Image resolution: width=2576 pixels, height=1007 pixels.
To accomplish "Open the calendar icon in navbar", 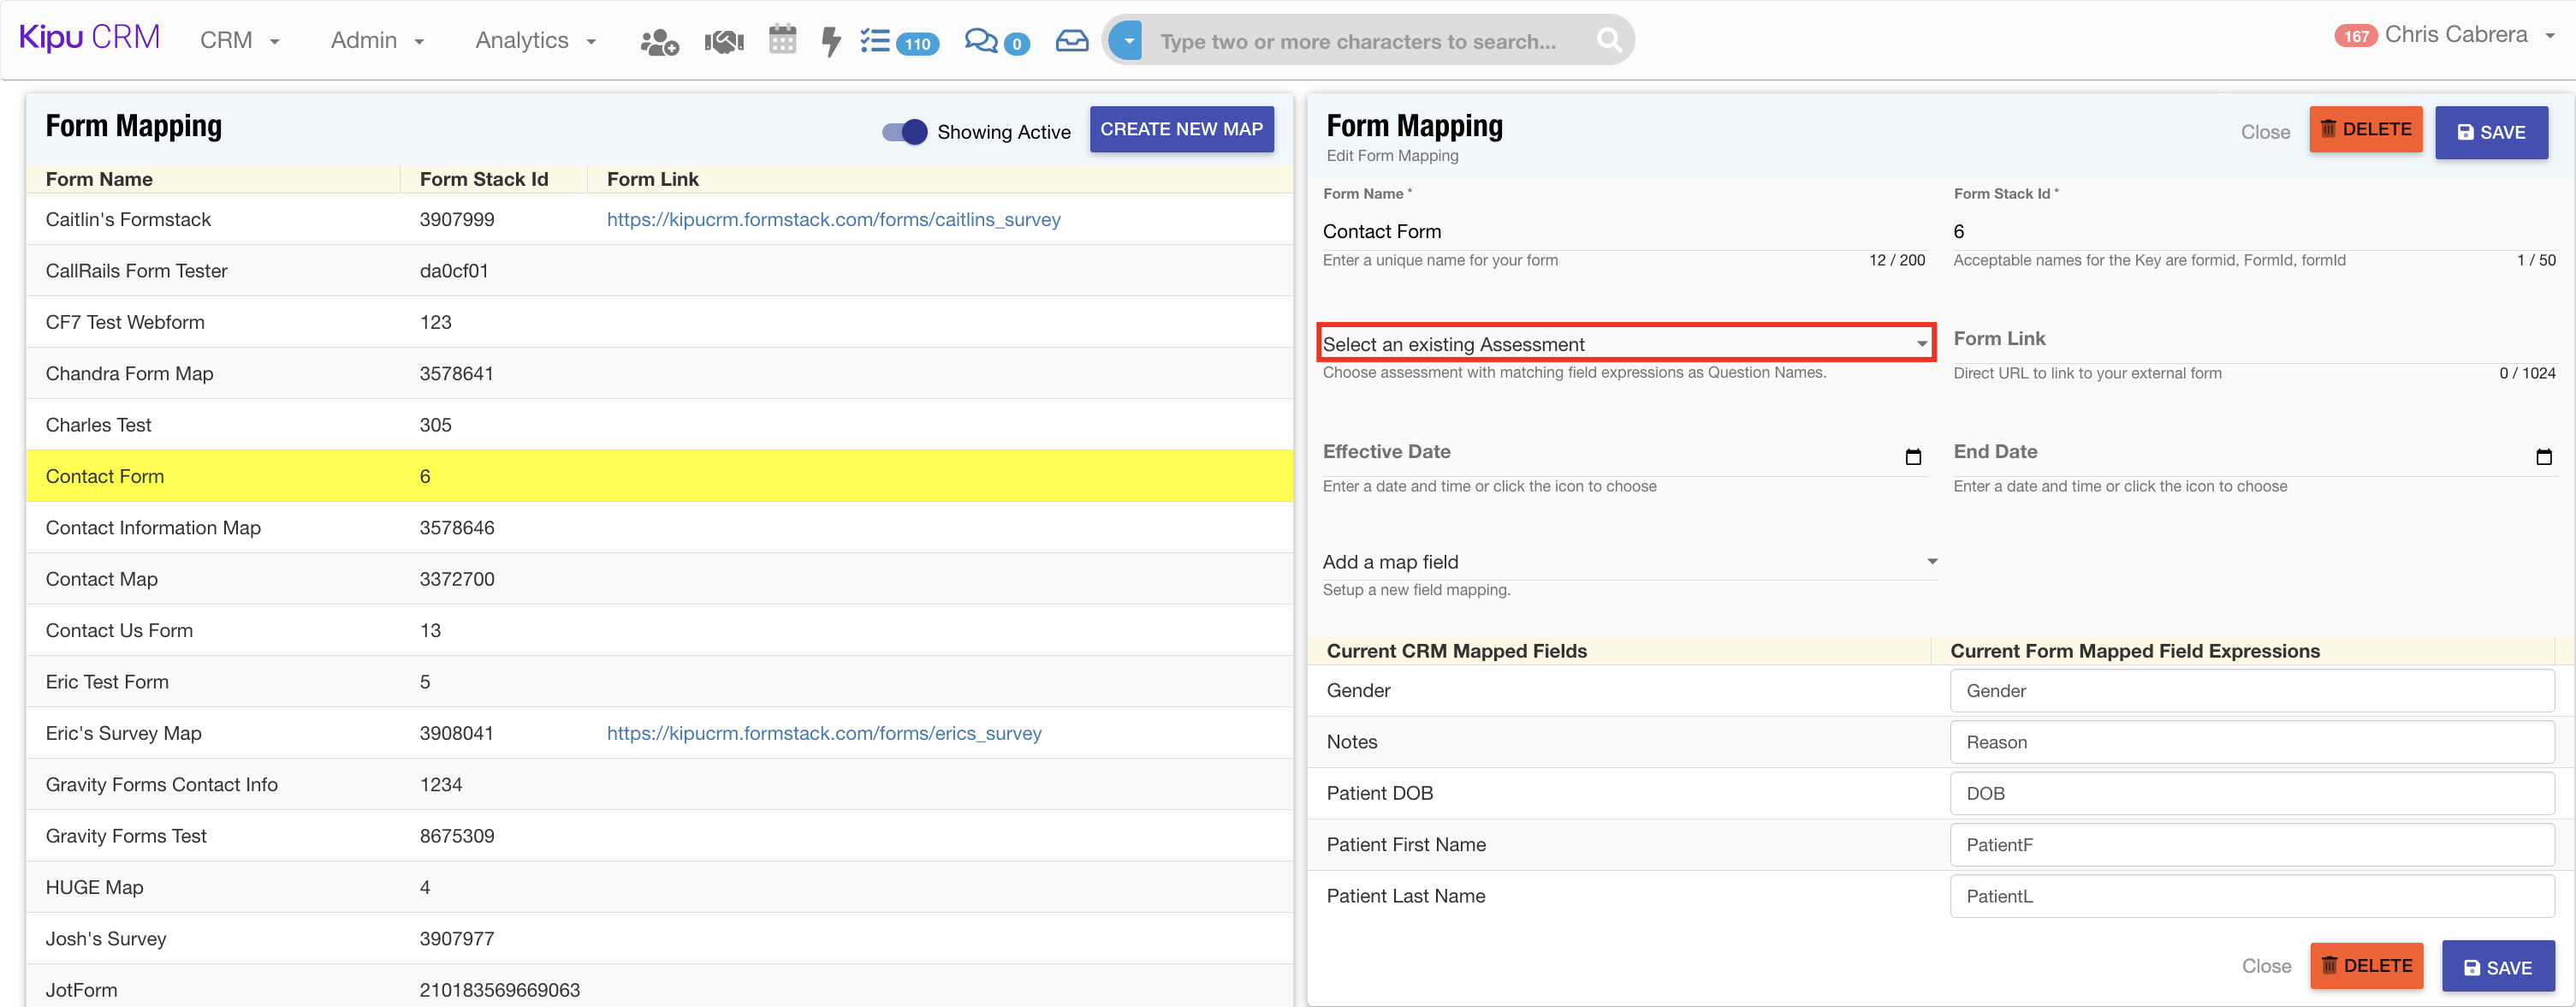I will pyautogui.click(x=782, y=40).
